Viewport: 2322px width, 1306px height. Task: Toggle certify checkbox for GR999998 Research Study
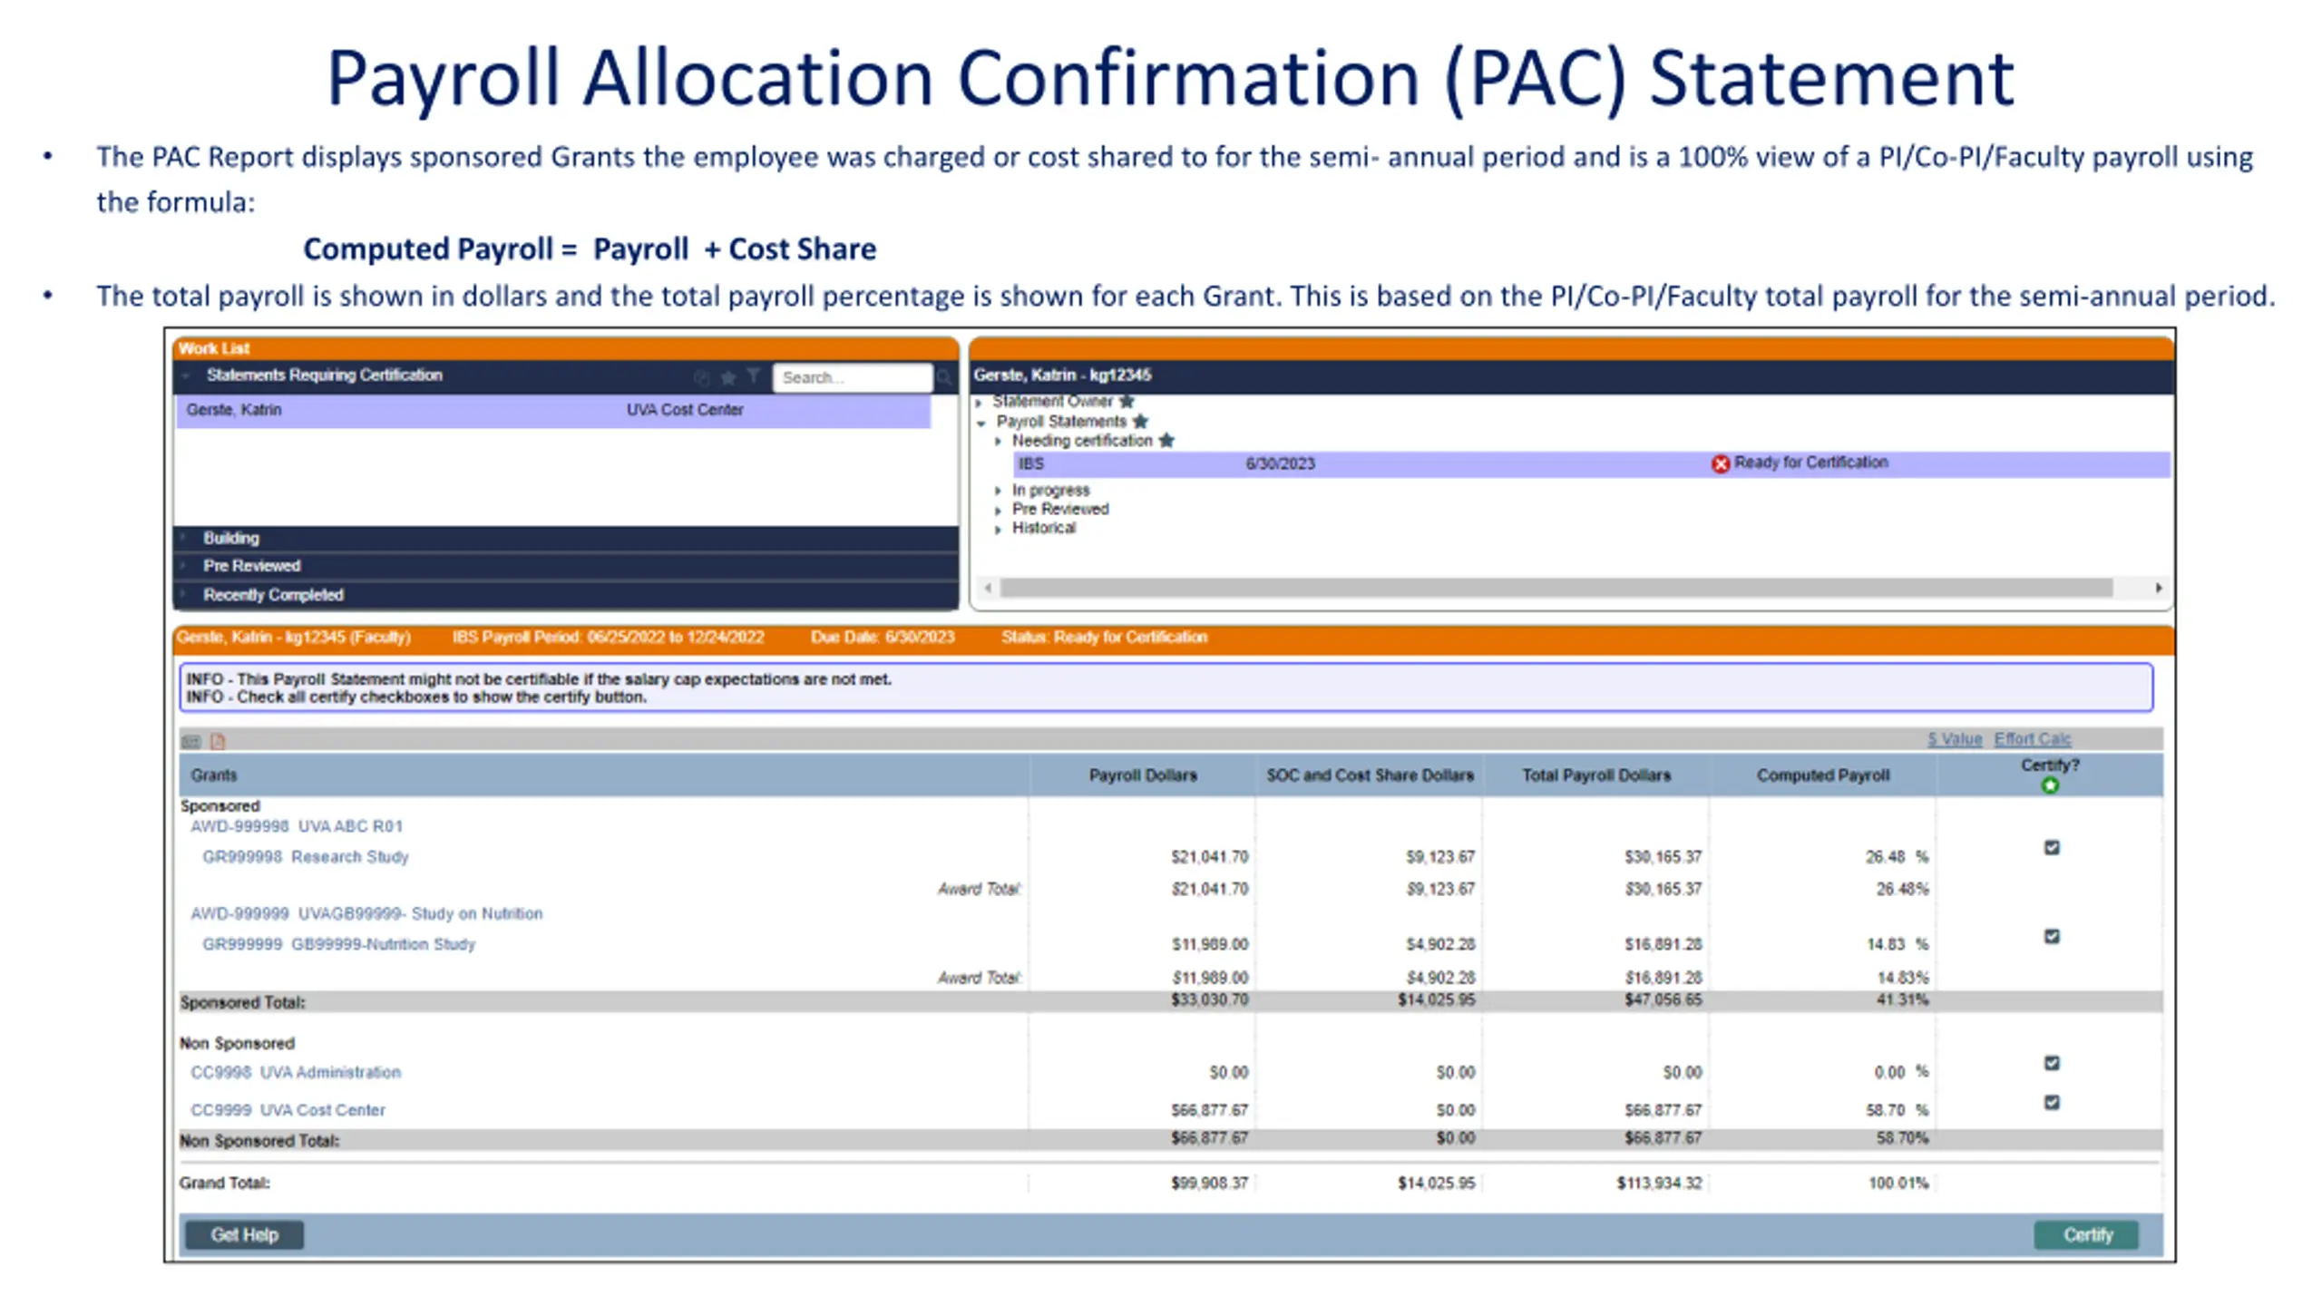click(2050, 847)
